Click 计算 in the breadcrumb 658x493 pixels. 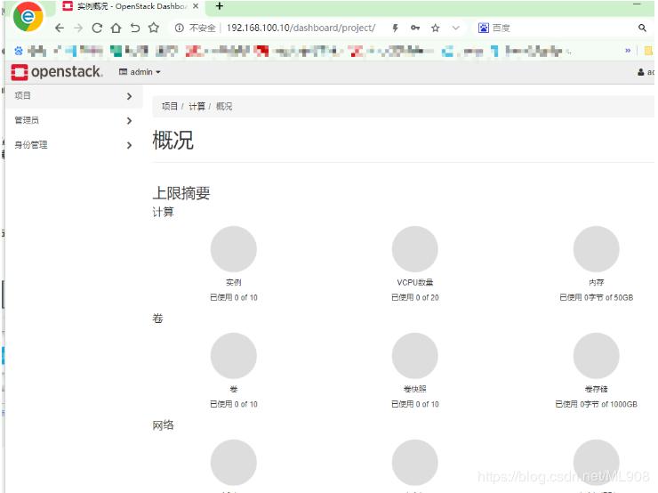(197, 106)
